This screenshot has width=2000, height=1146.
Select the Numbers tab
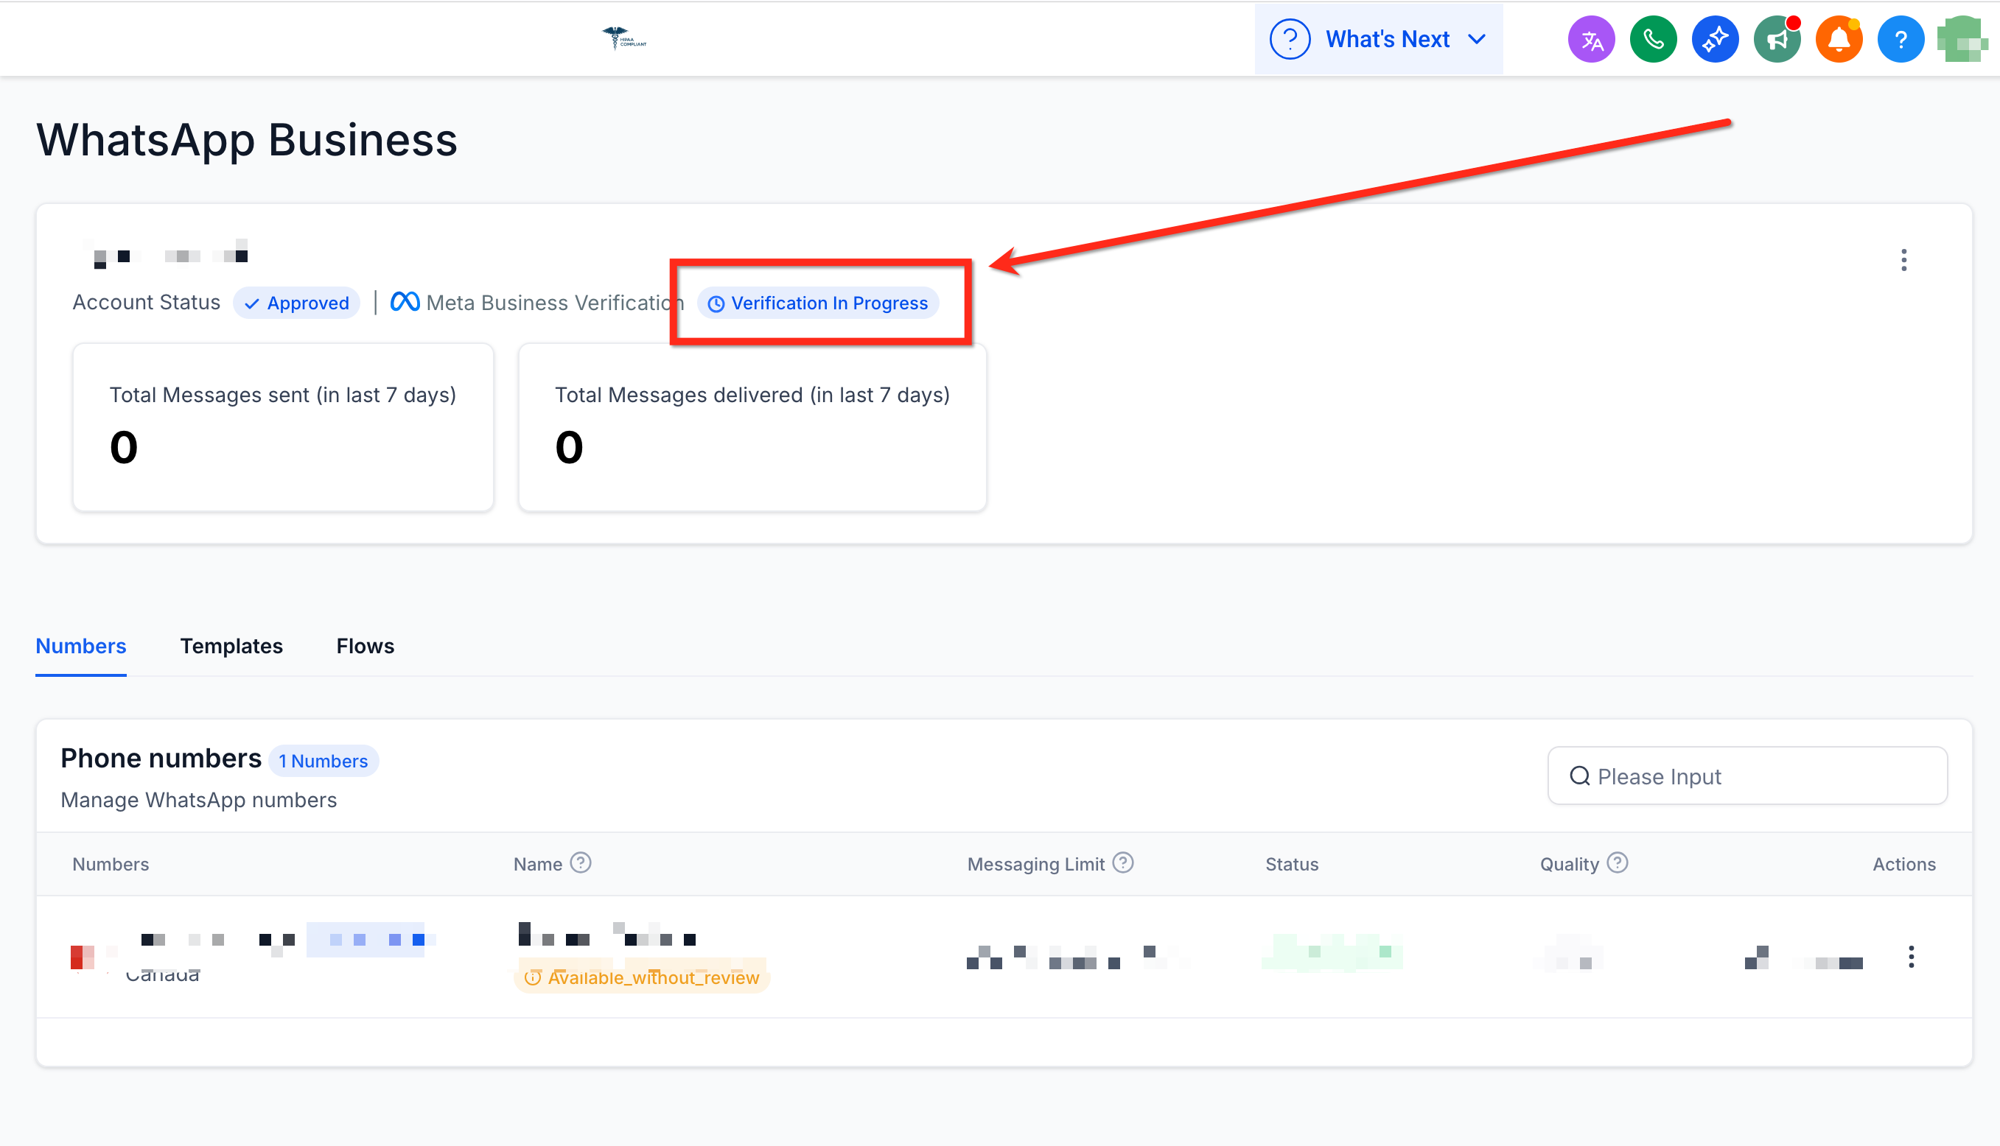coord(80,646)
